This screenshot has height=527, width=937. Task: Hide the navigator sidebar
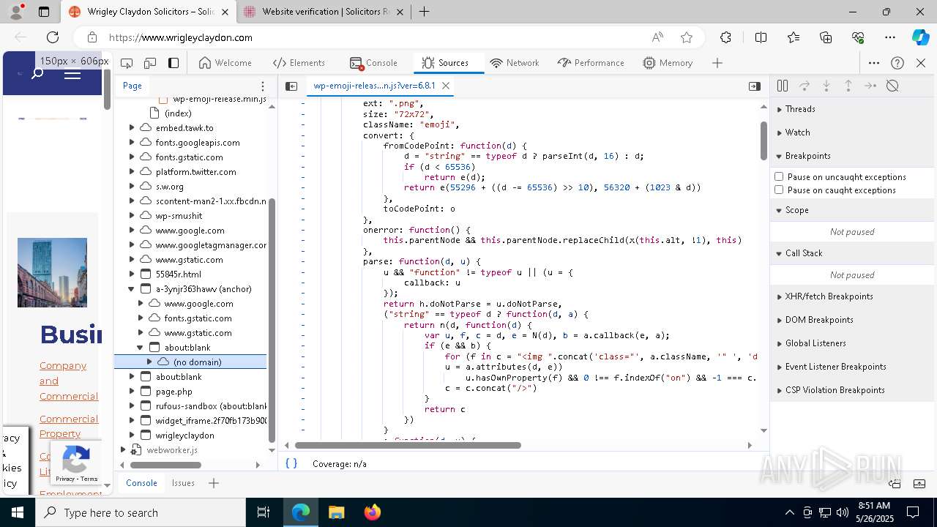click(291, 86)
